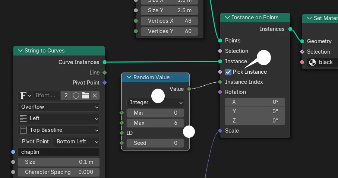Click the Rotation X field
338x178 pixels.
(255, 102)
